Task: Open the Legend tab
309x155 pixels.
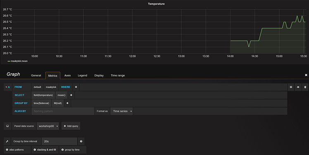Action: 82,75
